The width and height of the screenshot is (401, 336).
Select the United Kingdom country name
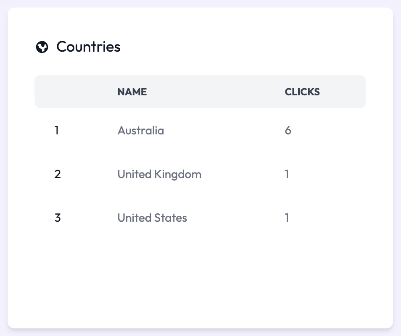click(159, 174)
